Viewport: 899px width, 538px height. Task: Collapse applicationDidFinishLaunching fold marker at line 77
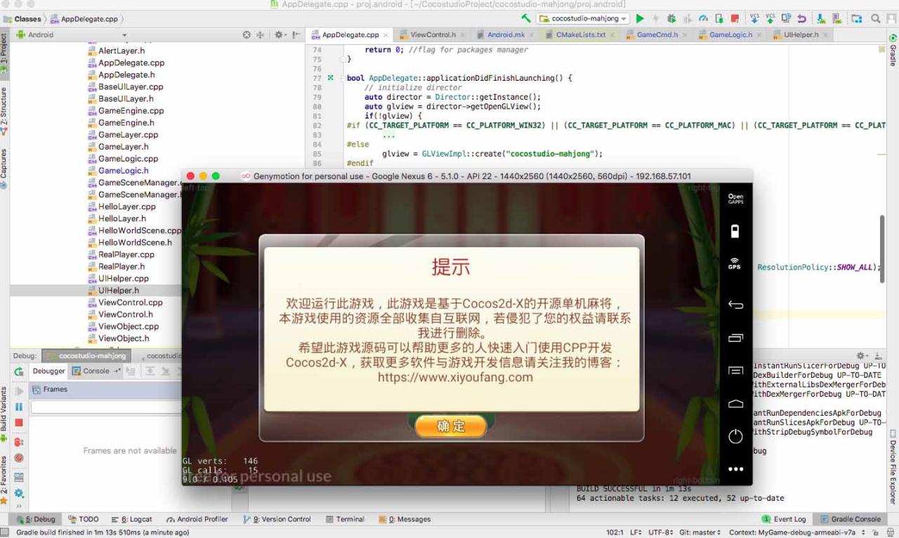(343, 78)
